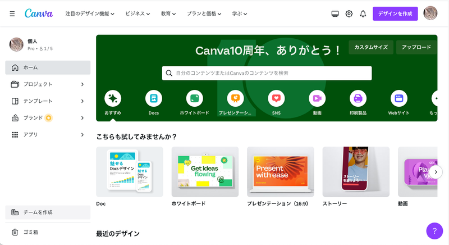Screen dimensions: 449x245
Task: Open the ホワイトボード template thumbnail
Action: point(205,171)
